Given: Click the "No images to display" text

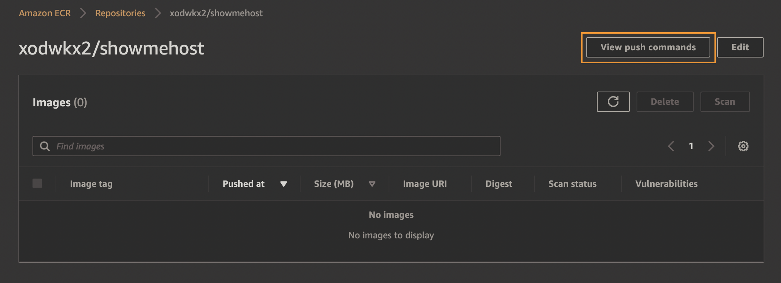Looking at the screenshot, I should [391, 235].
